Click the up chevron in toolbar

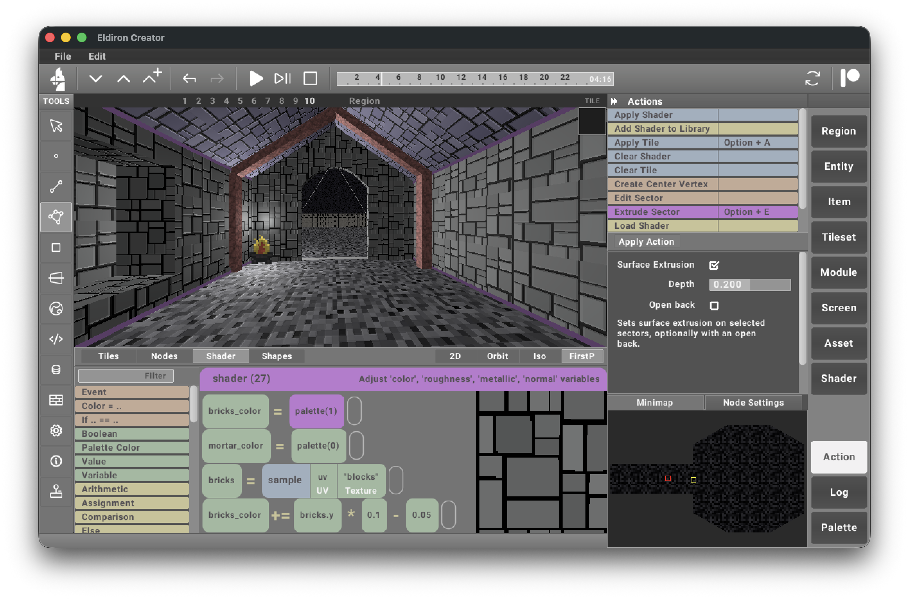pyautogui.click(x=123, y=79)
